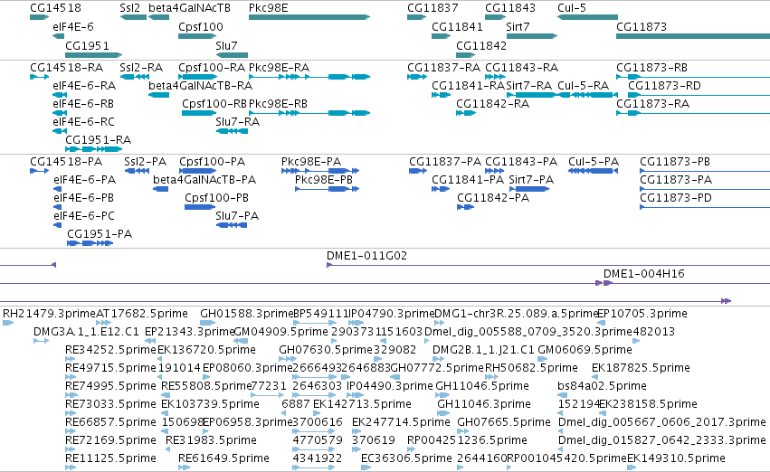Select the Pkc98E-RB transcript model

coord(309,113)
